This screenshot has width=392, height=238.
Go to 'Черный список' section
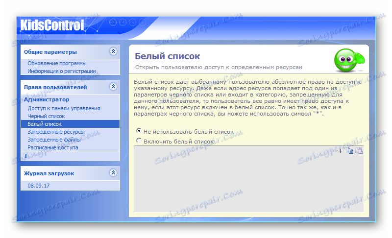tap(46, 116)
